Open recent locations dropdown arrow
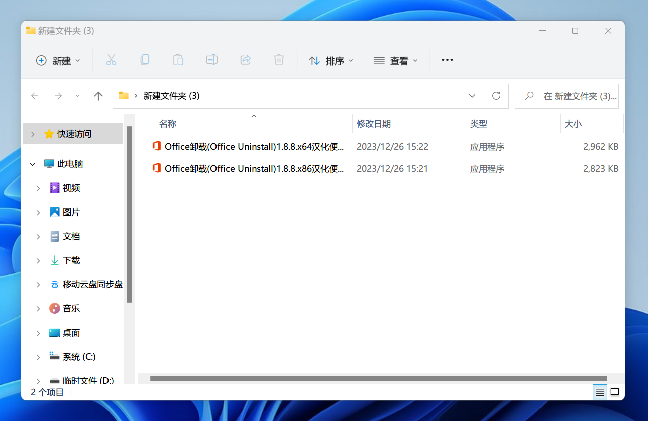This screenshot has height=421, width=648. 77,96
